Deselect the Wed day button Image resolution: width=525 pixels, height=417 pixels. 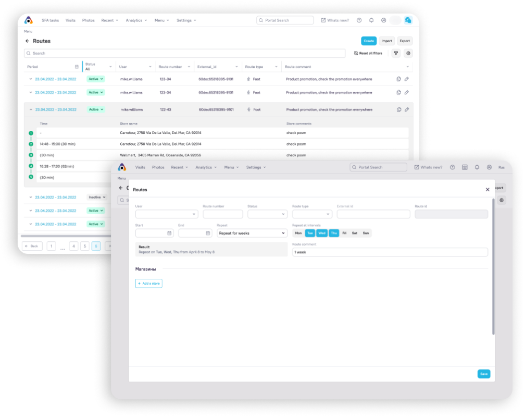coord(322,233)
